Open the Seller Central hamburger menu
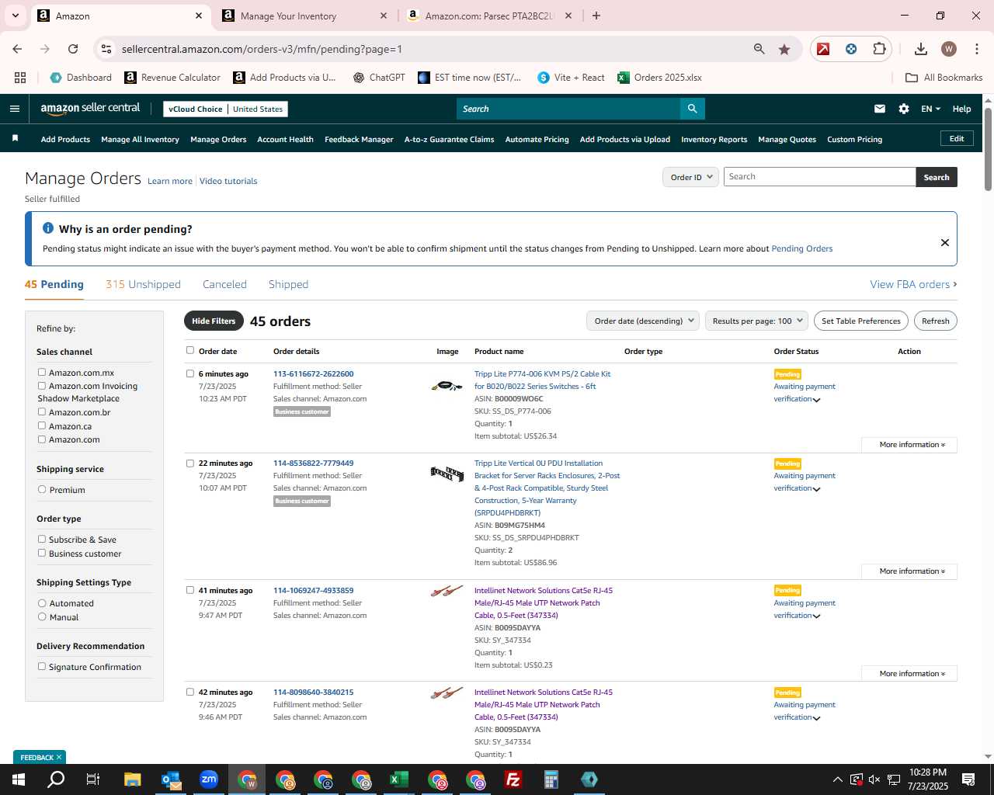 point(14,109)
